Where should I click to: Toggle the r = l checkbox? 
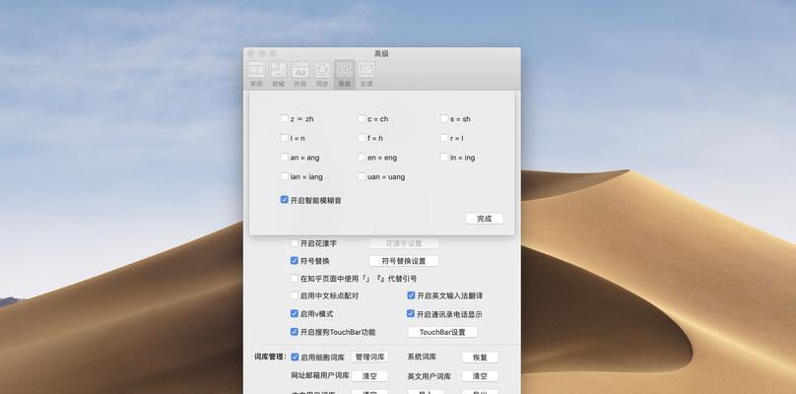(x=444, y=138)
